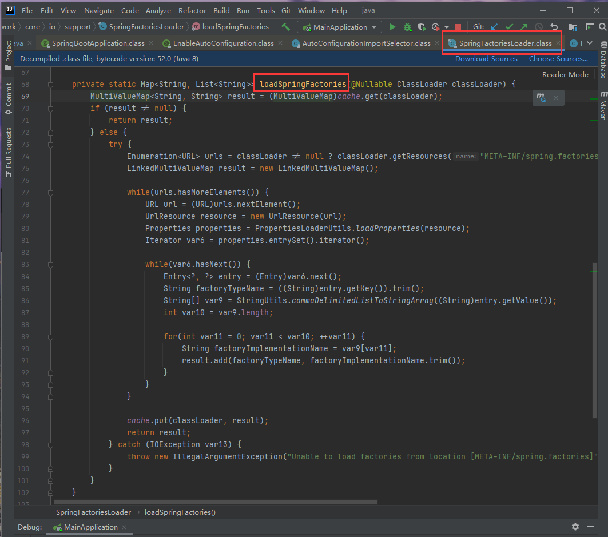This screenshot has width=608, height=537.
Task: Show hidden editor tabs chevron
Action: tap(590, 43)
